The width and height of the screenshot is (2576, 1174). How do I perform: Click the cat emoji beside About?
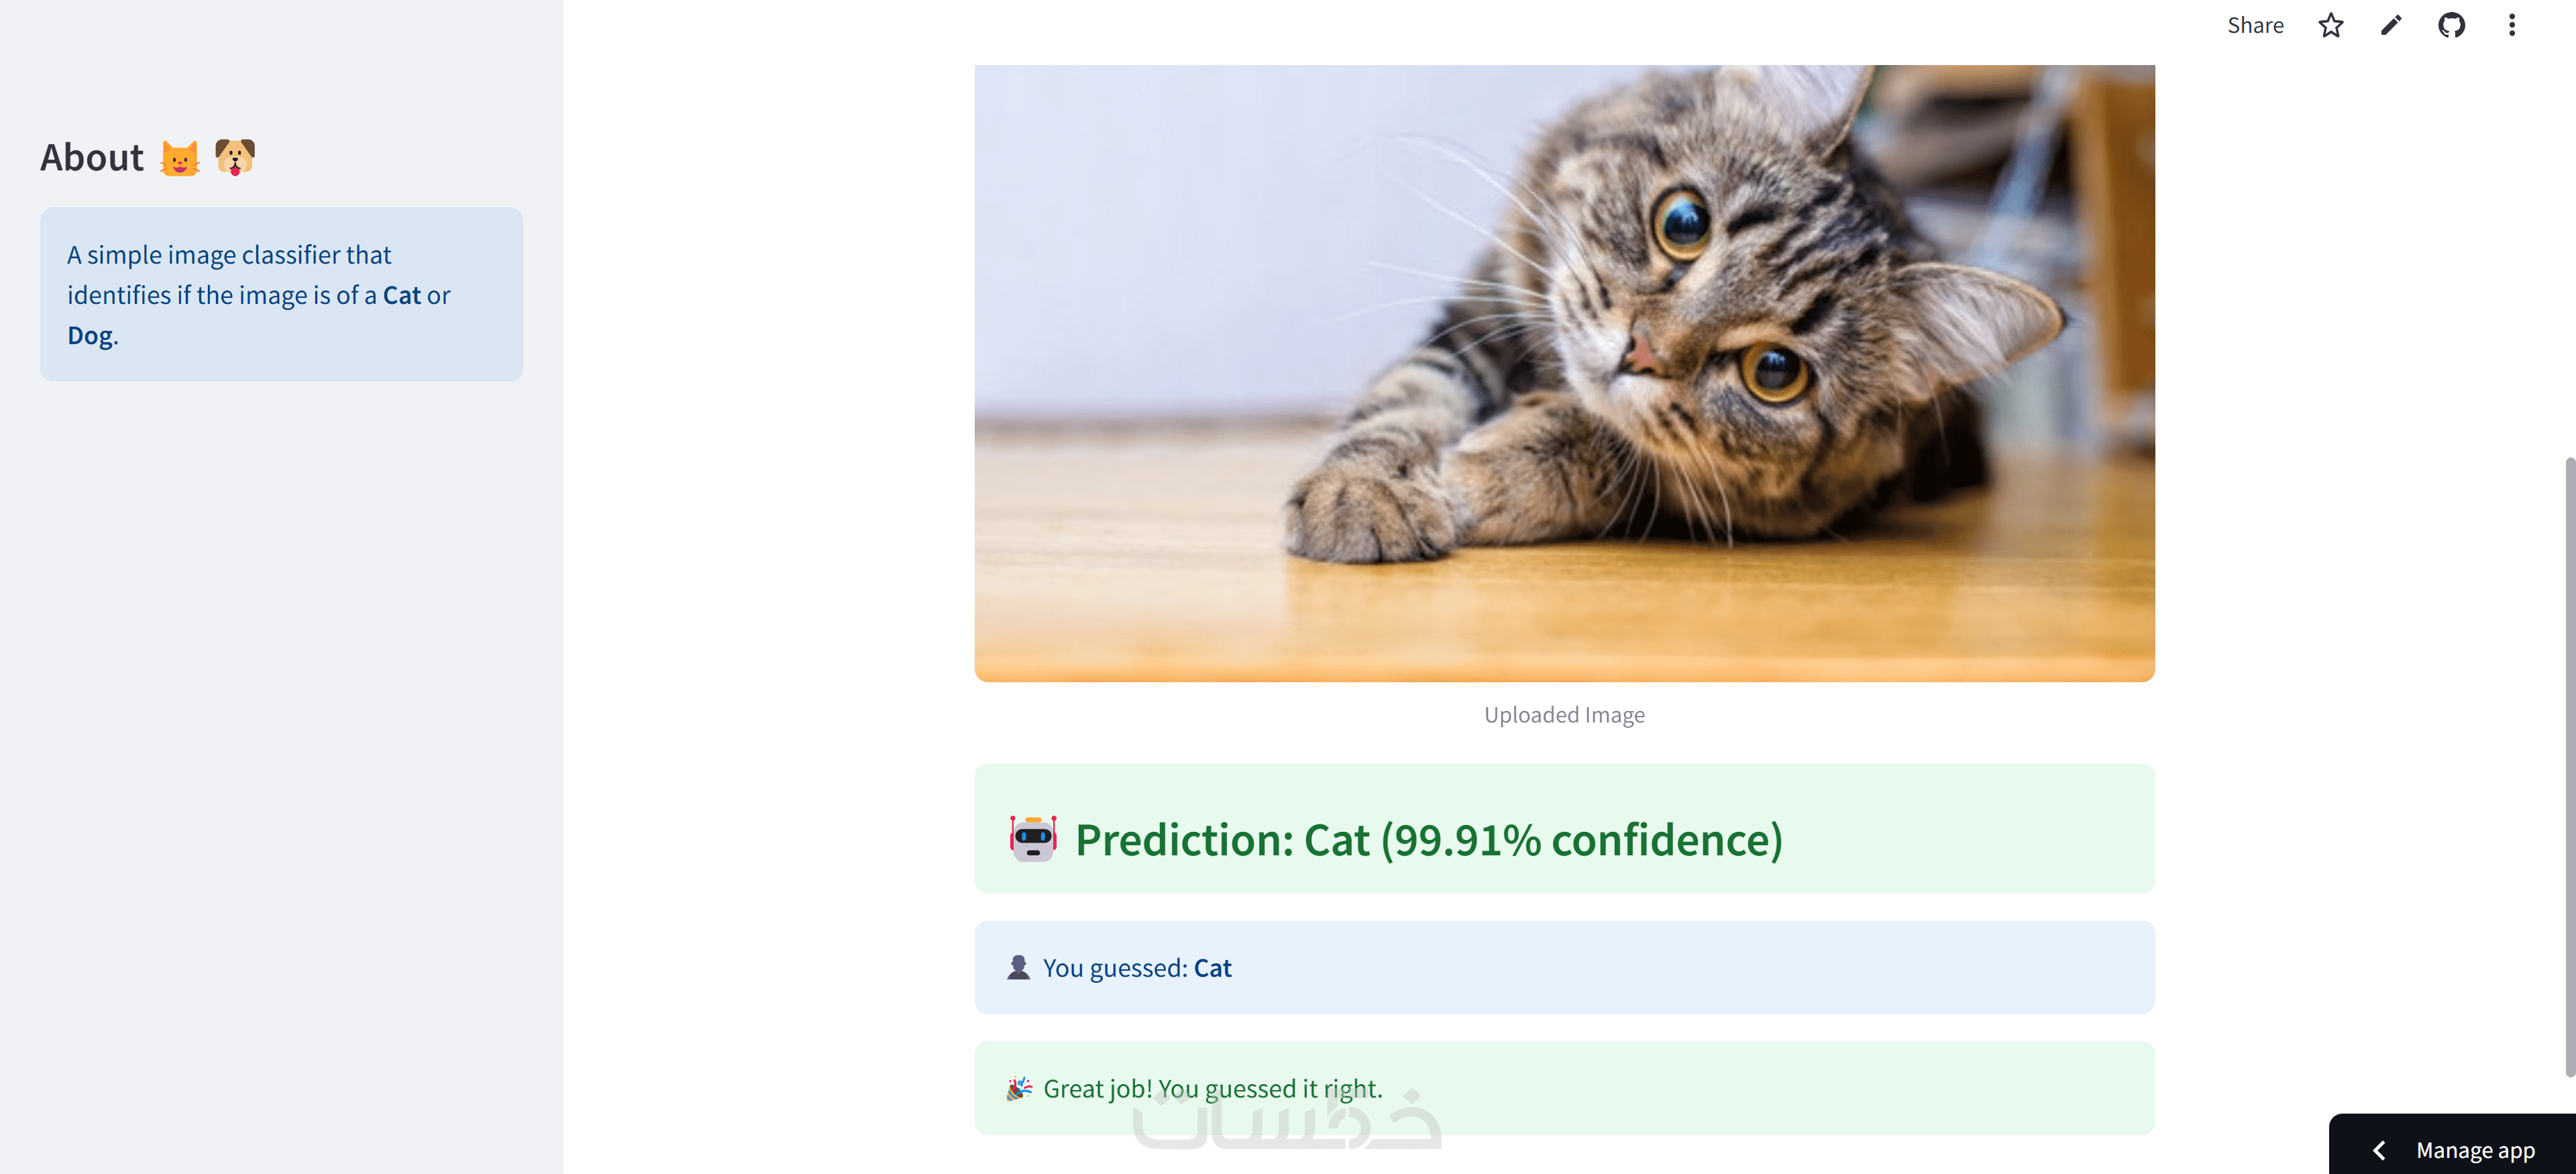(x=180, y=158)
